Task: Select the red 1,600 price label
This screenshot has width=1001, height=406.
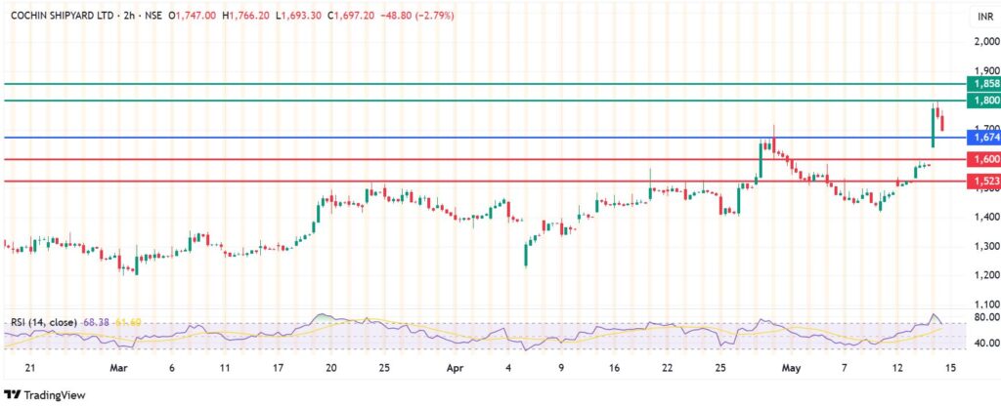Action: tap(984, 159)
